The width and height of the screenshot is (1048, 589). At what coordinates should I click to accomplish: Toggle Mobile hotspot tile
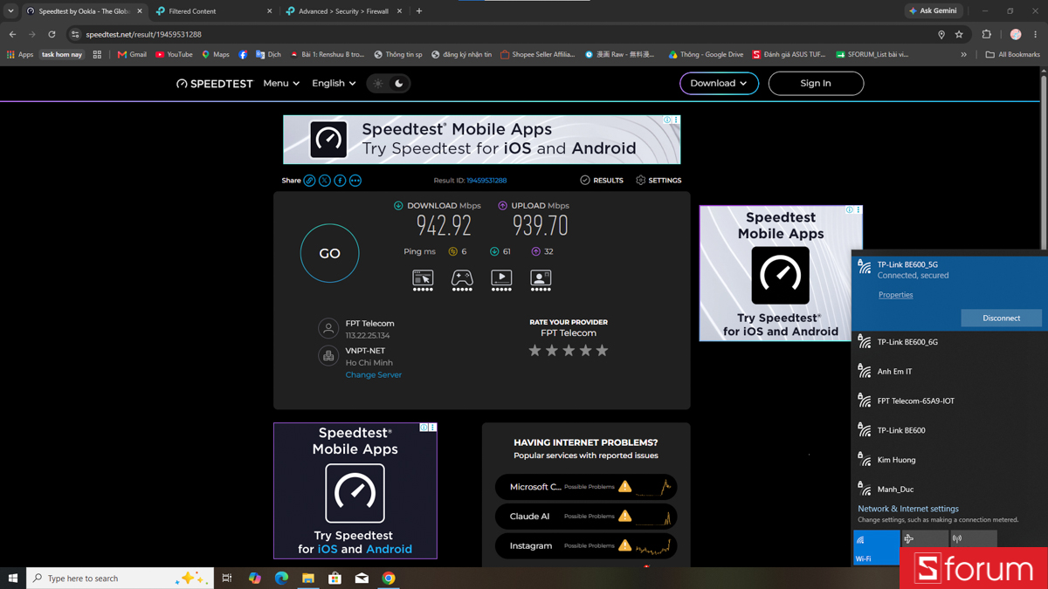coord(974,538)
